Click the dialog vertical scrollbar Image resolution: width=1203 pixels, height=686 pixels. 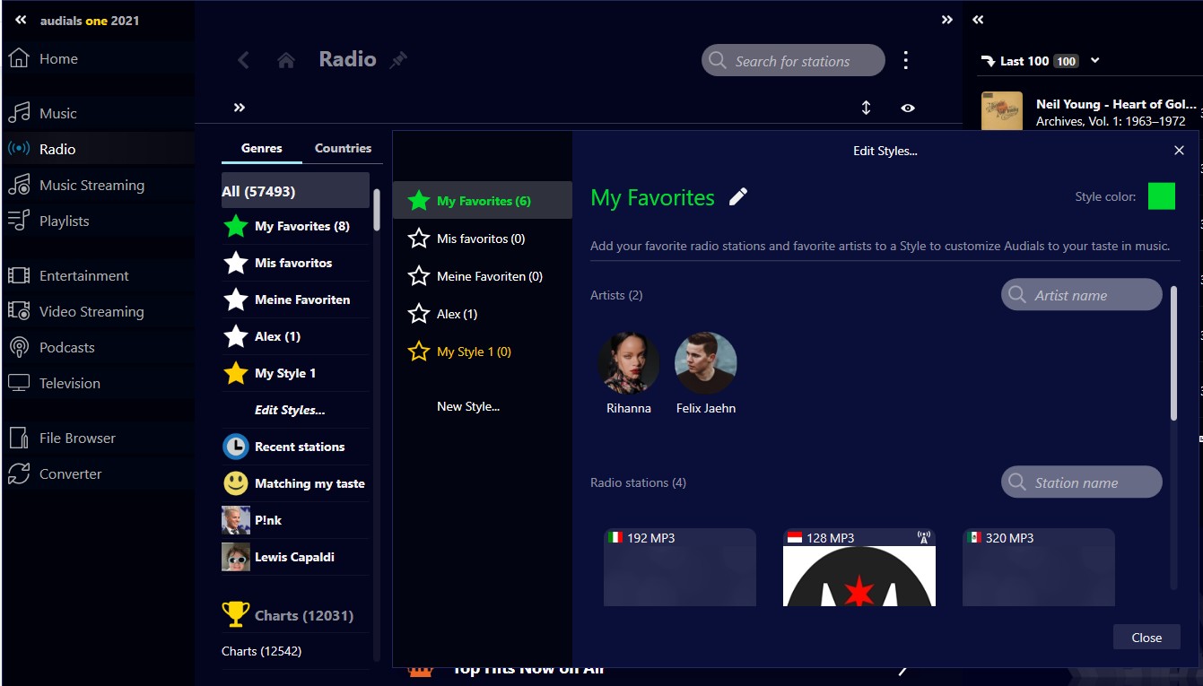[1173, 352]
